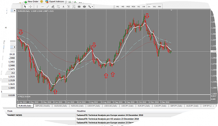
Task: Sort news by From column header
Action: [x=10, y=111]
